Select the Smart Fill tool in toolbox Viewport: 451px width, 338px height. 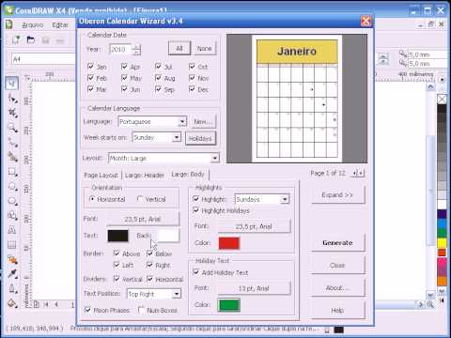tap(12, 157)
